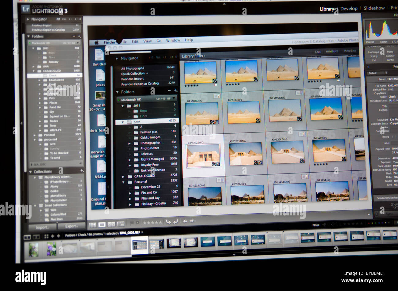This screenshot has height=291, width=398.
Task: Select the Check folder
Action: tap(54, 75)
